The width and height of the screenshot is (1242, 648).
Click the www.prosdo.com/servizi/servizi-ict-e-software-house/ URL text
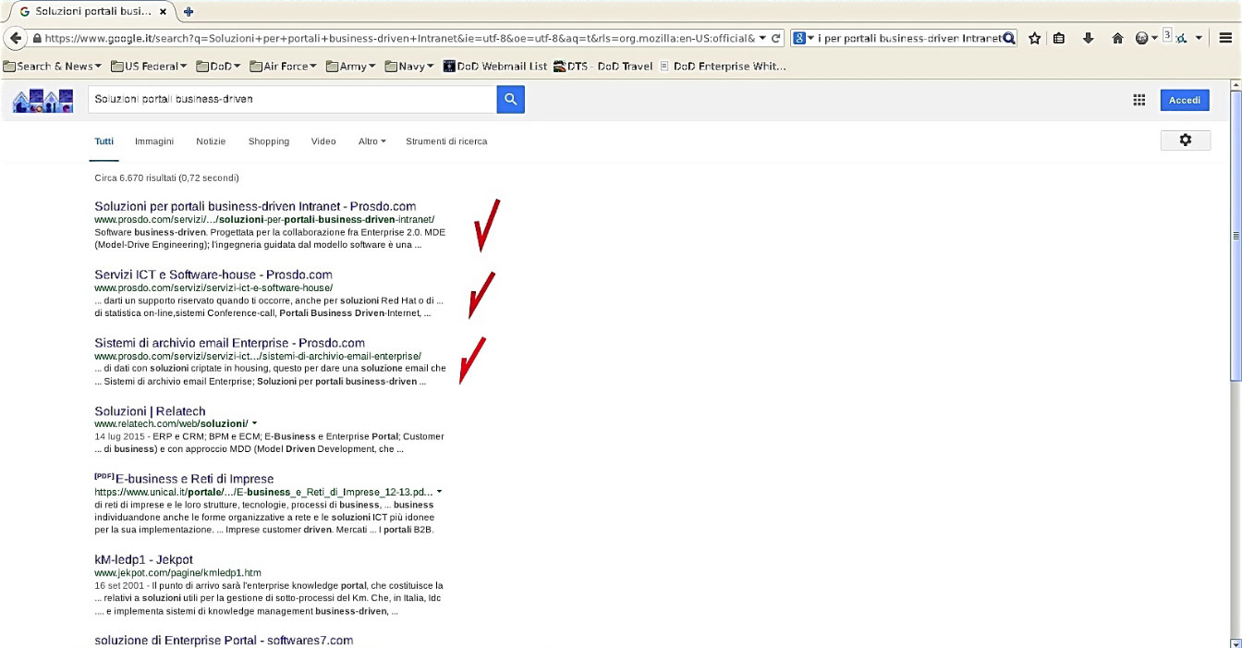(x=213, y=287)
